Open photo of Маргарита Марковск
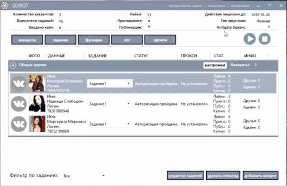This screenshot has height=186, width=287. (37, 124)
